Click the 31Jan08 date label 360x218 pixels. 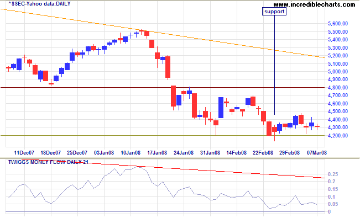pyautogui.click(x=210, y=152)
